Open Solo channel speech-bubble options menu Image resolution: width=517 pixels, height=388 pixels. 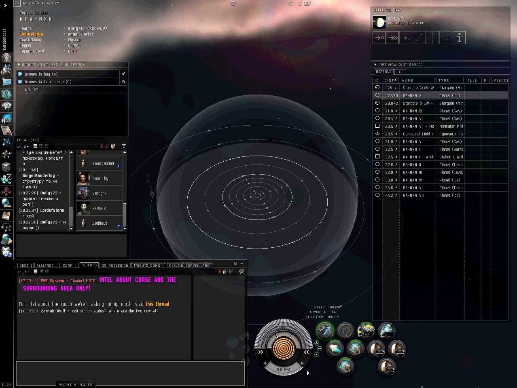coord(242,272)
